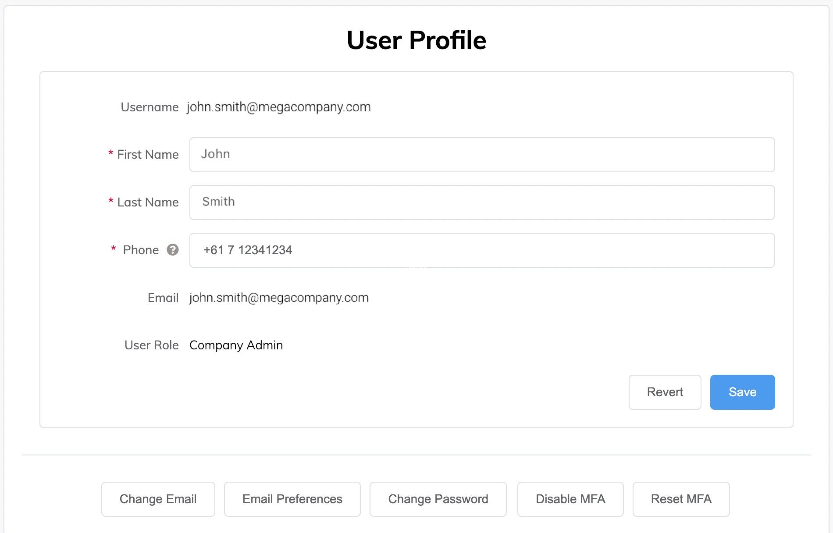Click the Company Admin role text
This screenshot has width=833, height=533.
point(236,345)
